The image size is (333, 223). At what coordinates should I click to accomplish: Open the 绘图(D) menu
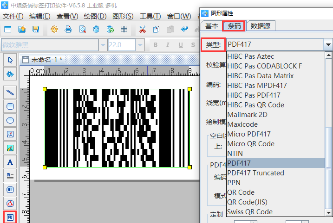pos(95,16)
